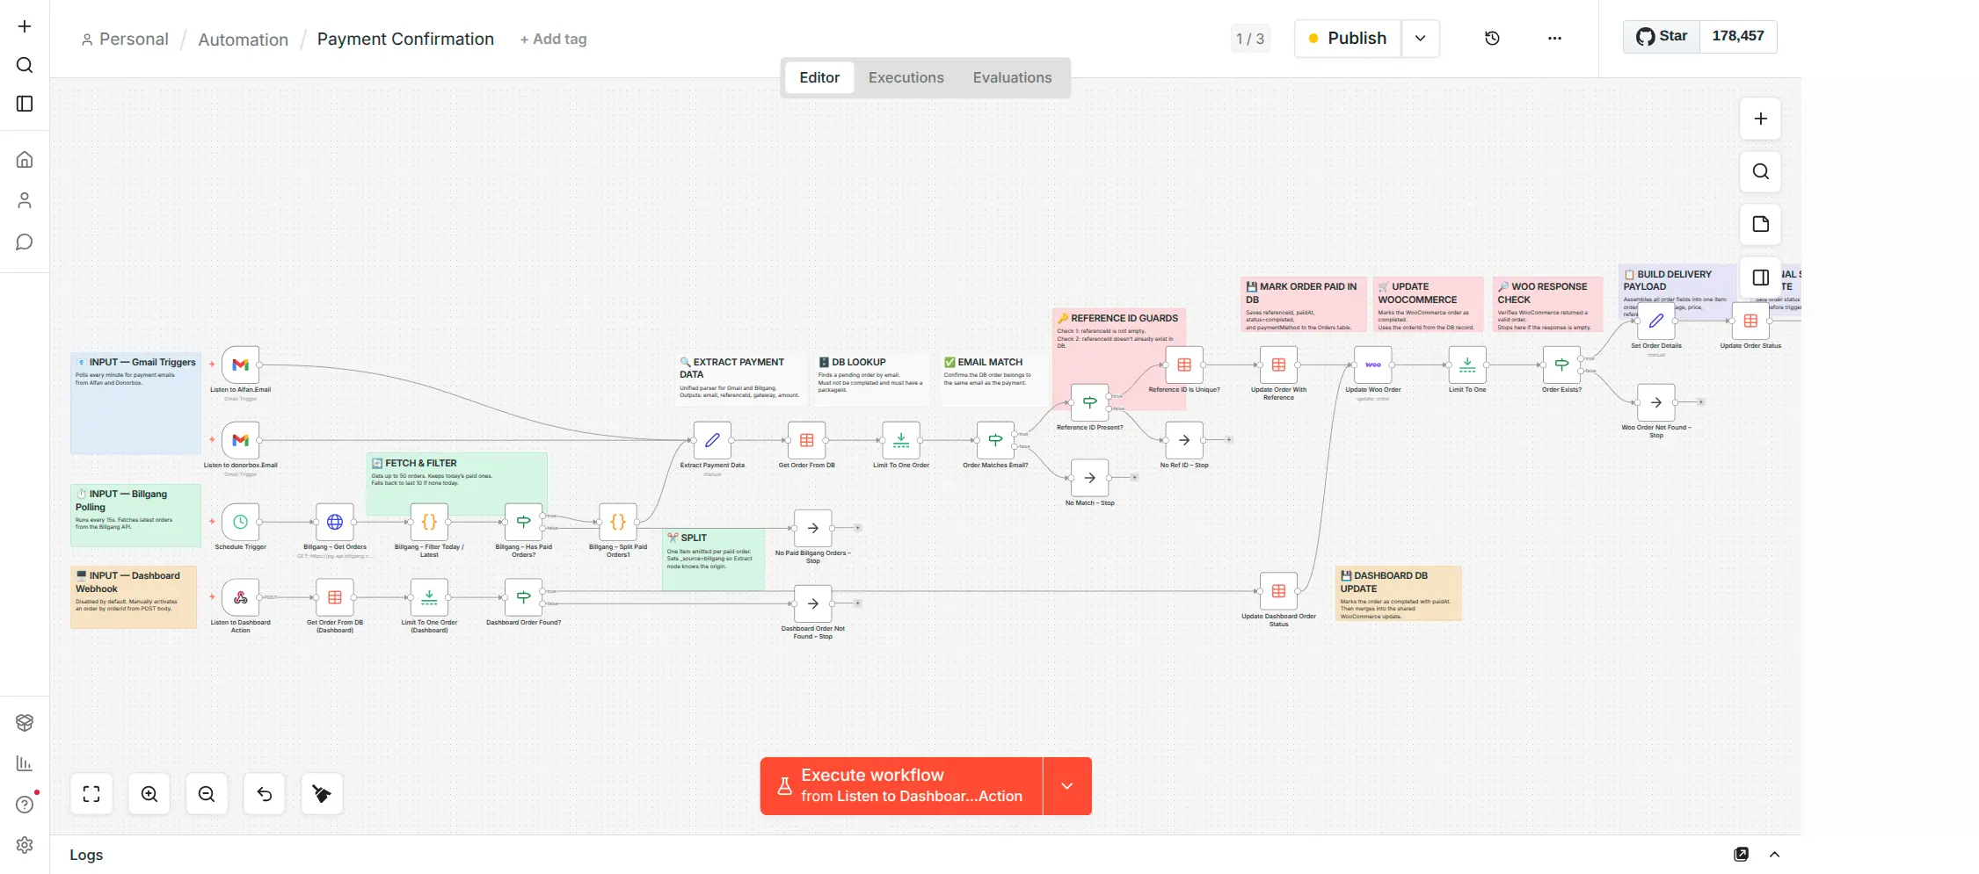Expand the Logs panel chevron
Image resolution: width=1979 pixels, height=874 pixels.
point(1774,855)
